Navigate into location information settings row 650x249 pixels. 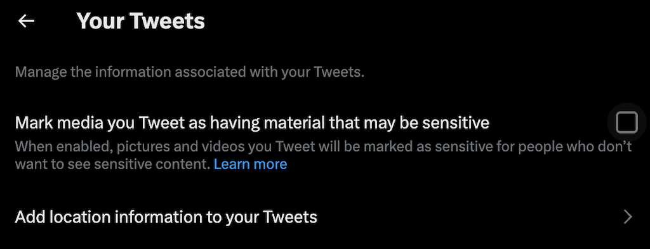pos(325,217)
